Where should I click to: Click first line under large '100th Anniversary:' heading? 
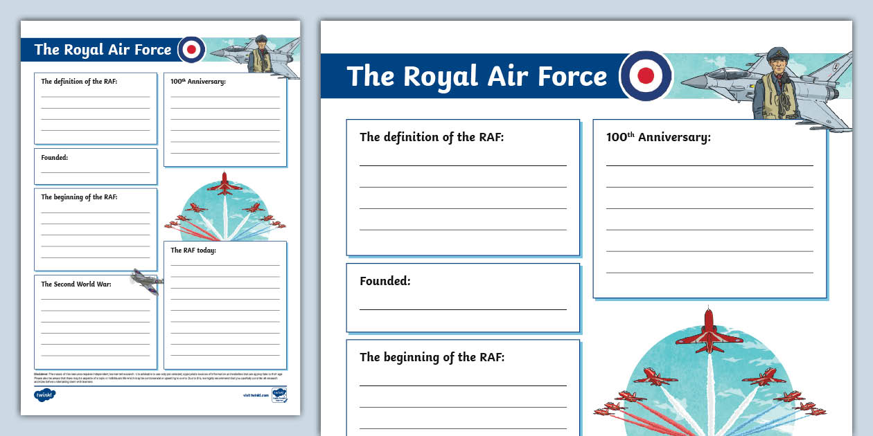tap(709, 165)
